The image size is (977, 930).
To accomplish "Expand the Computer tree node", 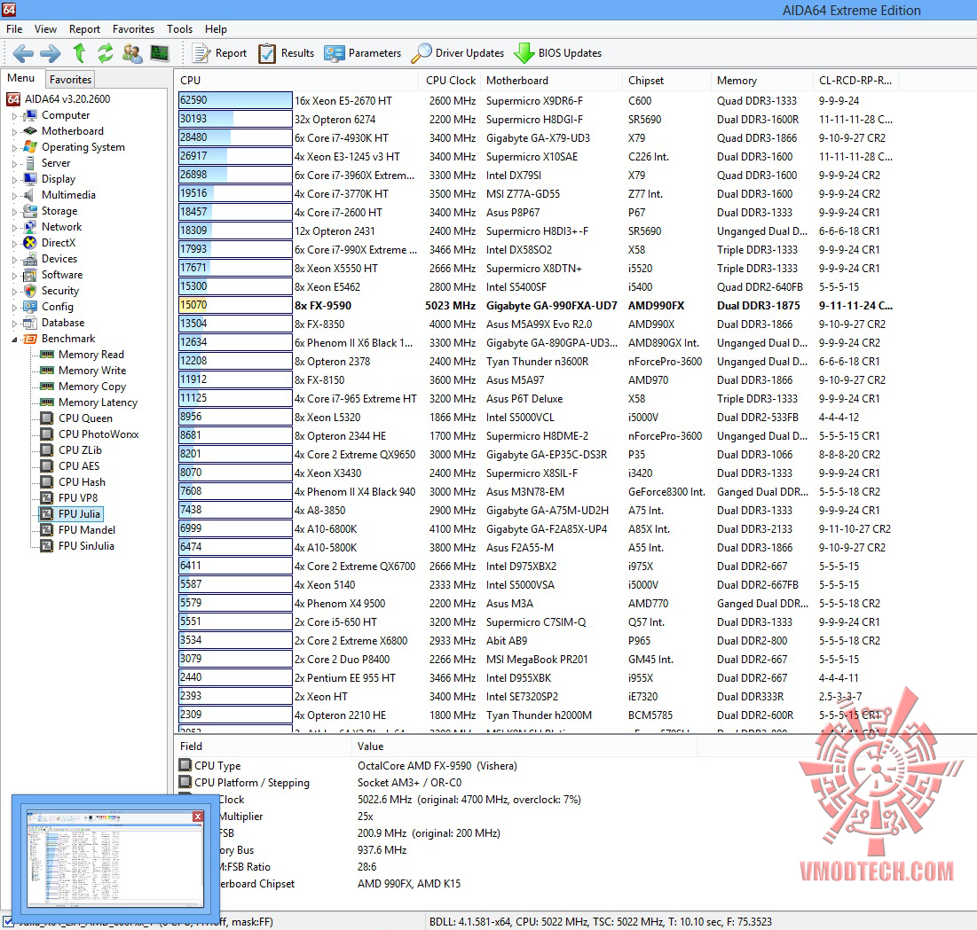I will (14, 116).
